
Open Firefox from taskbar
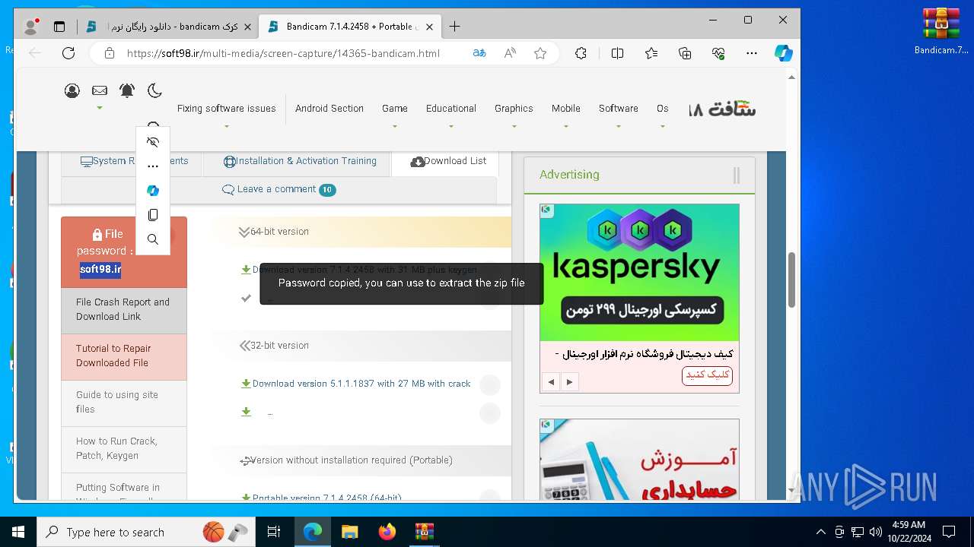click(387, 532)
